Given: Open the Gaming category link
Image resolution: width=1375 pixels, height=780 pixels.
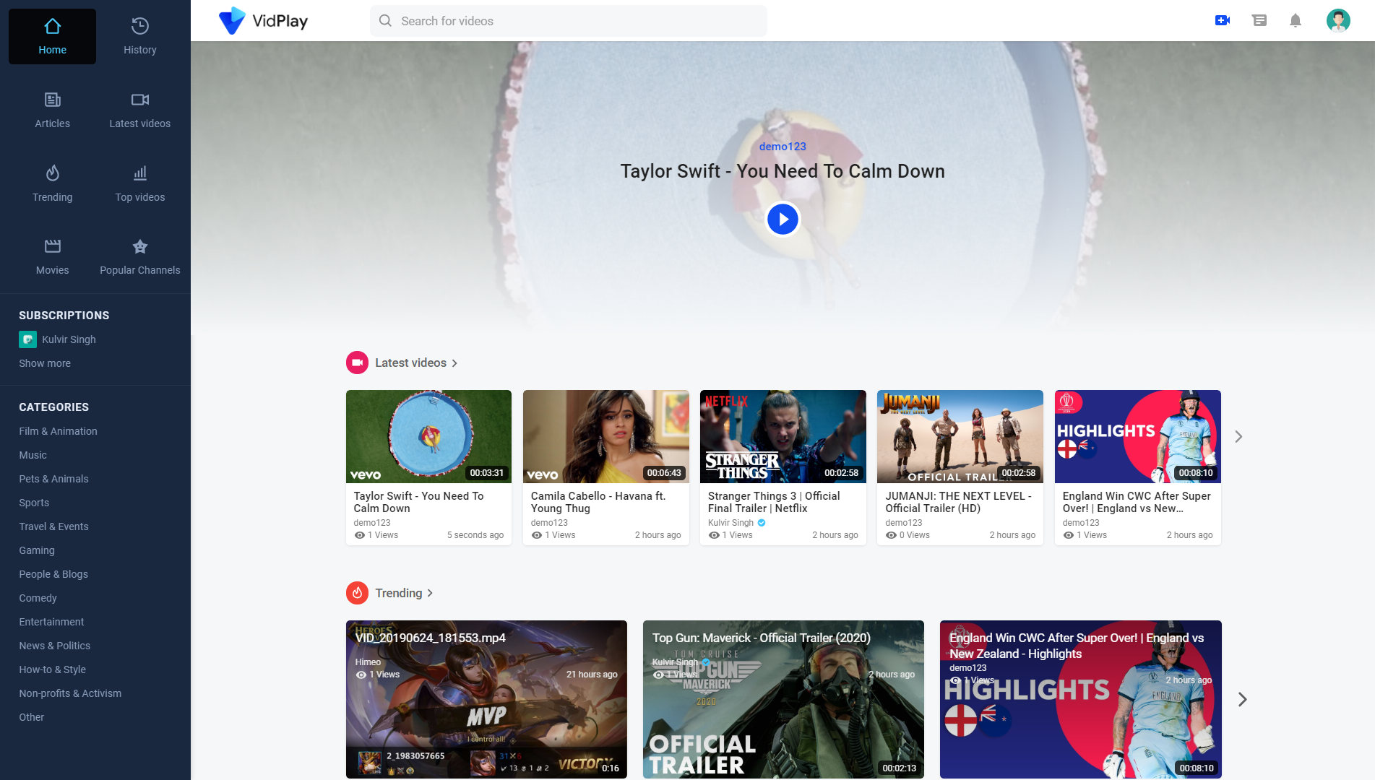Looking at the screenshot, I should point(37,550).
